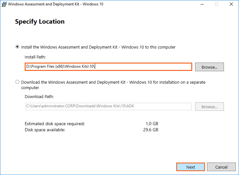Click the 1,0 GB required space value
This screenshot has height=175, width=239.
[152, 124]
